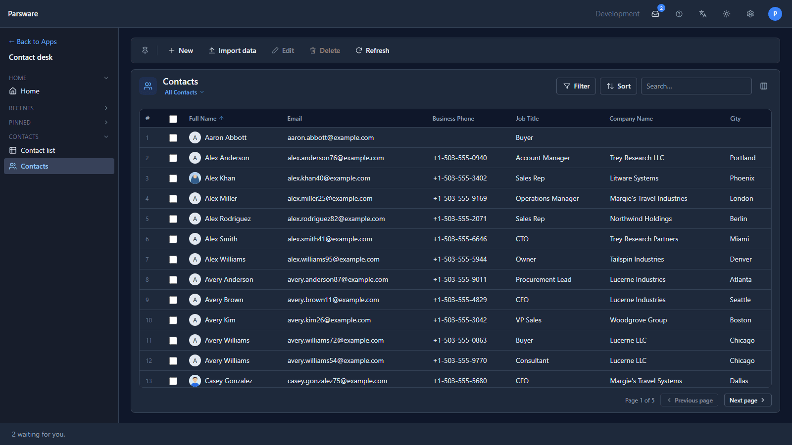
Task: Toggle the select-all checkbox in header
Action: point(173,119)
